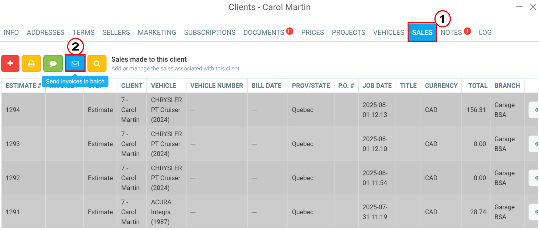View estimate 1293 with eye icon
Viewport: 539px width, 230px height.
tap(534, 144)
